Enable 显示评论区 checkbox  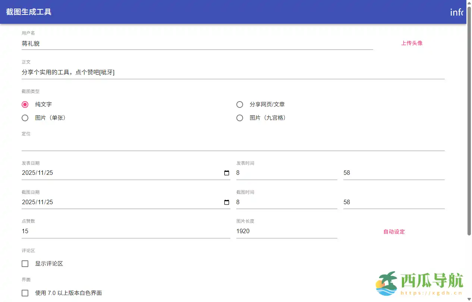(x=25, y=263)
